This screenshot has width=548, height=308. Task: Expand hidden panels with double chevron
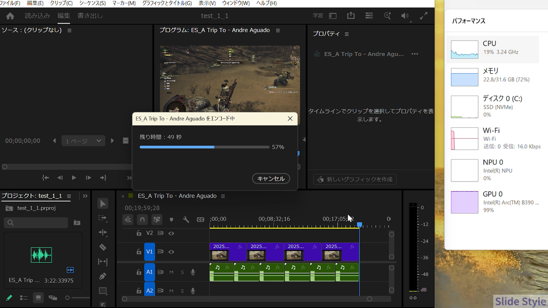click(85, 196)
